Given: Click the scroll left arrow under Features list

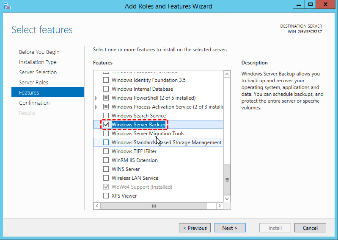Looking at the screenshot, I should click(x=97, y=206).
